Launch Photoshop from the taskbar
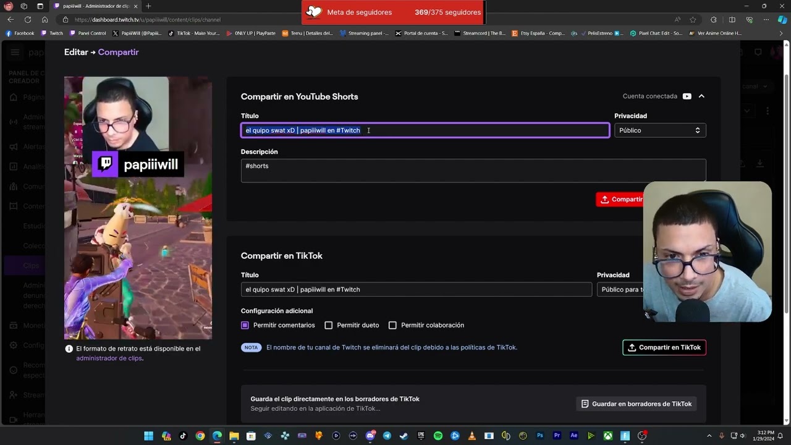This screenshot has height=445, width=791. coord(540,436)
